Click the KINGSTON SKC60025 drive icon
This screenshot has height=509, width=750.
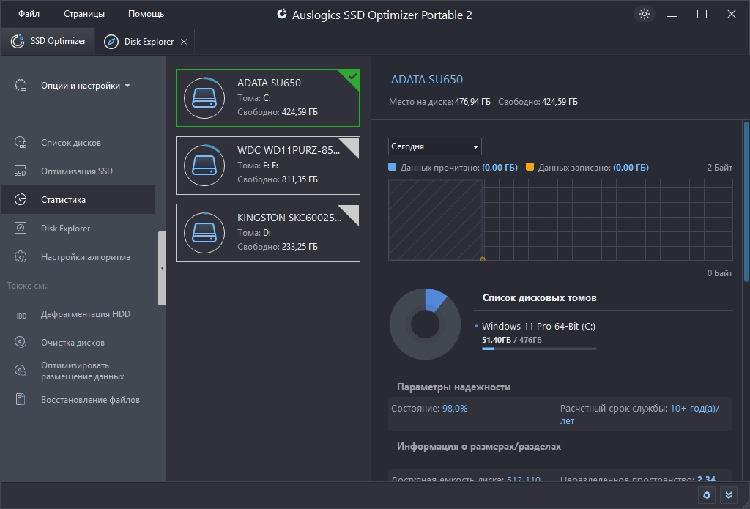204,233
